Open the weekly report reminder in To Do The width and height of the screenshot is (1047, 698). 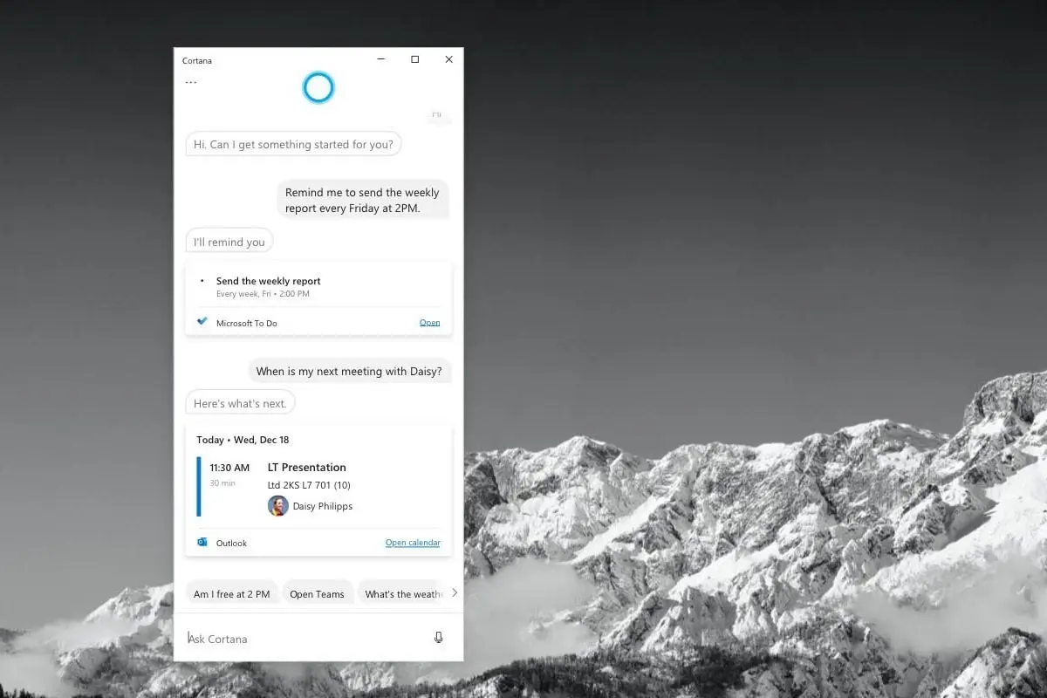click(x=429, y=322)
